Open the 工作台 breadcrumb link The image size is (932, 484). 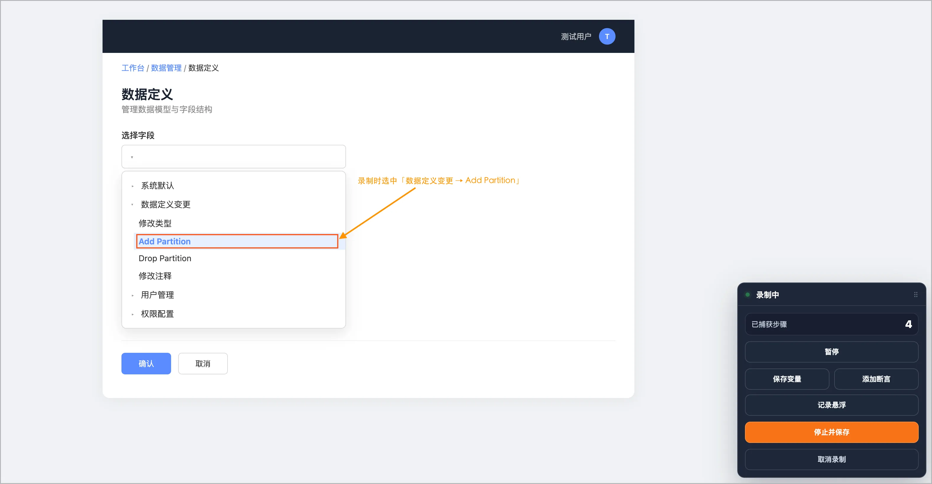[133, 68]
